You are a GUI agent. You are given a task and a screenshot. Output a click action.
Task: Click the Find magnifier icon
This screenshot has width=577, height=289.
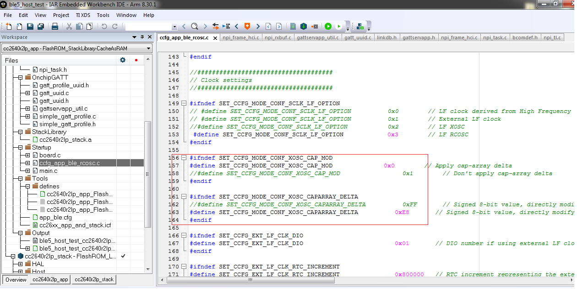pos(194,27)
